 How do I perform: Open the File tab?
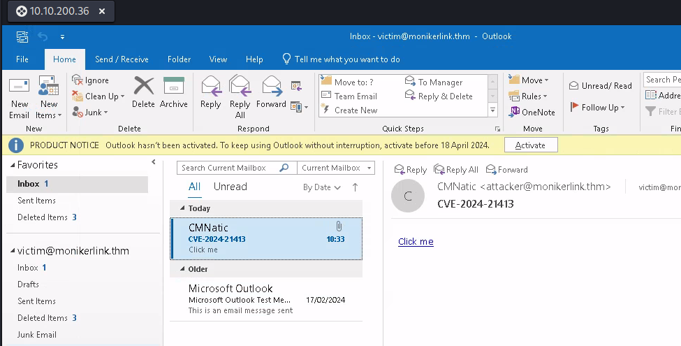[x=22, y=59]
